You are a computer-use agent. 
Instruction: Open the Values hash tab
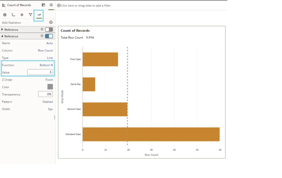coord(22,15)
